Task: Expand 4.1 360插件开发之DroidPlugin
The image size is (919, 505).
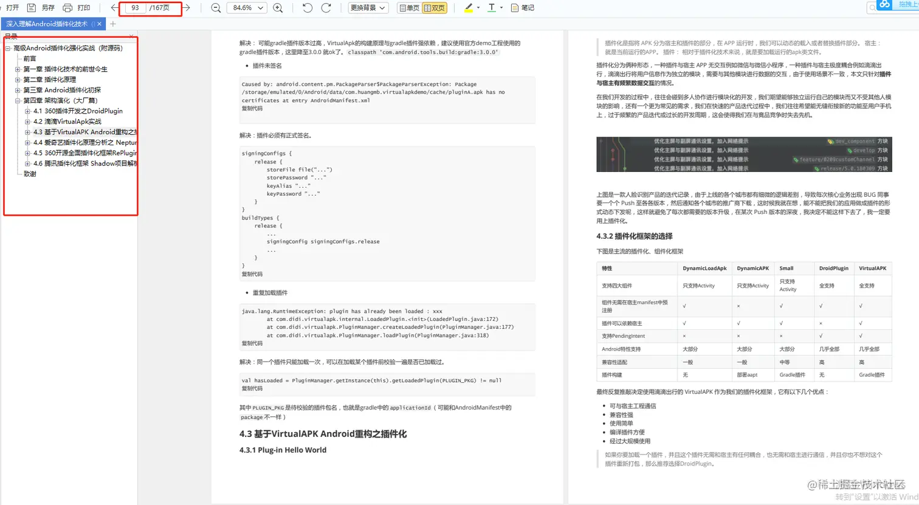Action: click(x=28, y=111)
